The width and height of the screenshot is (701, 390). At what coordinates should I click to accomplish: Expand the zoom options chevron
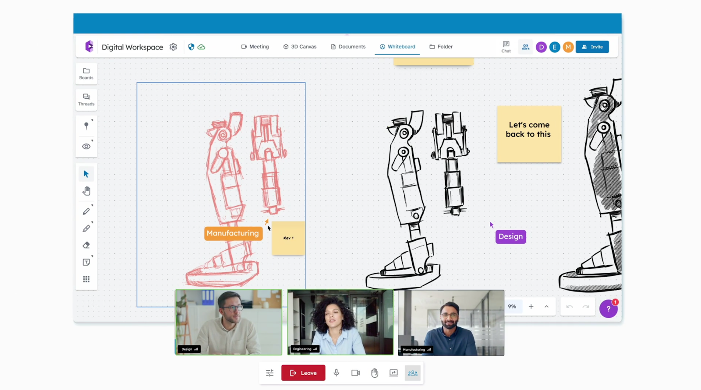coord(546,306)
